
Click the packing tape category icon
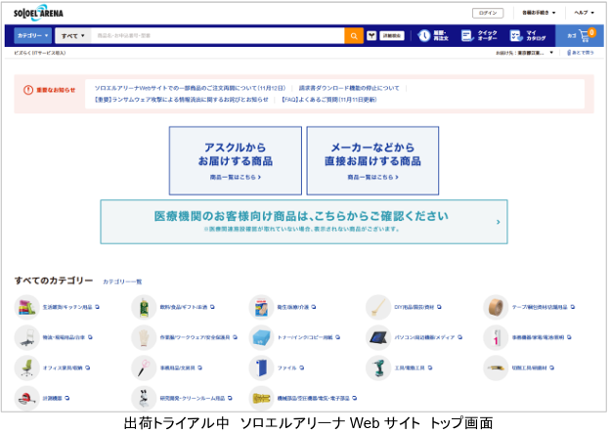pos(496,307)
